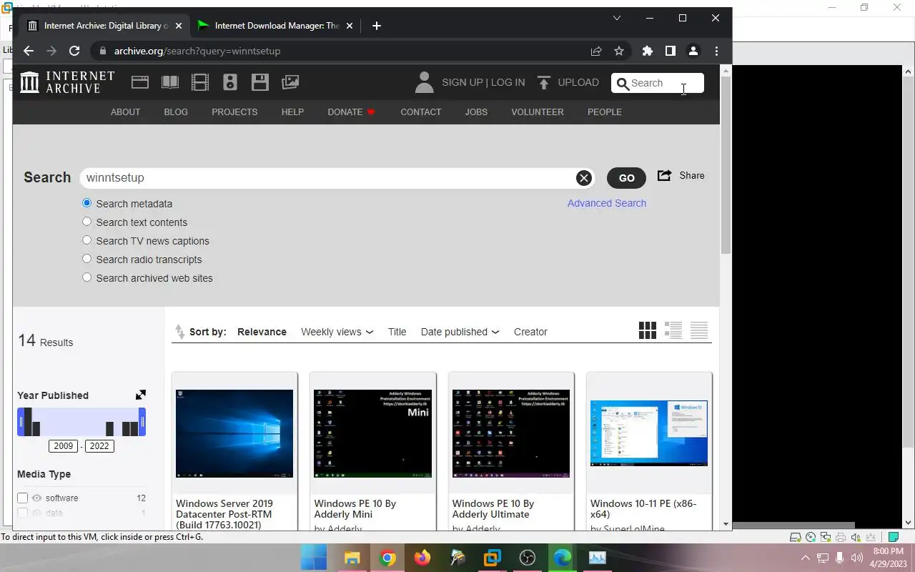Screen dimensions: 915x572
Task: Select Search TV news captions option
Action: tap(87, 240)
